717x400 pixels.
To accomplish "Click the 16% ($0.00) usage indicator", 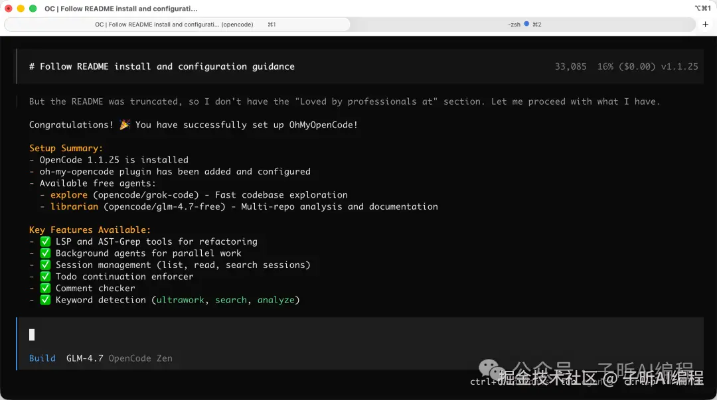I will click(626, 66).
